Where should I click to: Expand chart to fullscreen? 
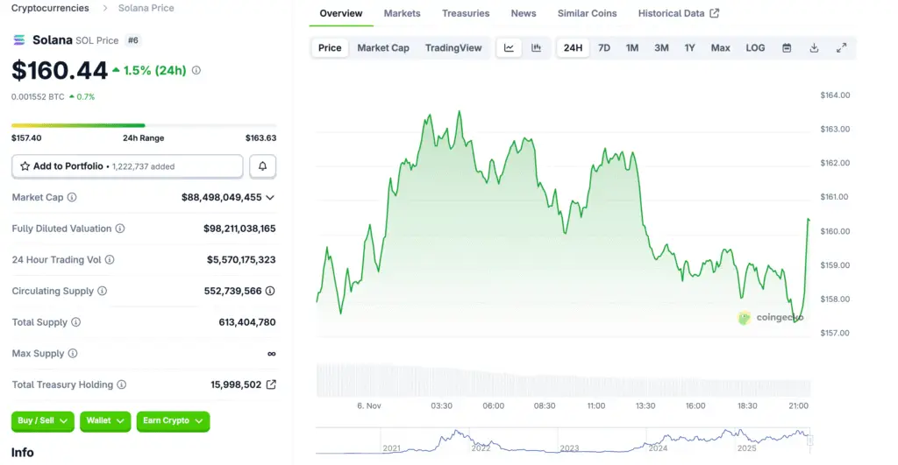point(841,47)
